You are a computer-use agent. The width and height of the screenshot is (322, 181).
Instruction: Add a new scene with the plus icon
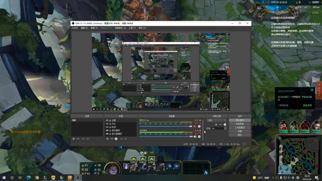(74, 139)
